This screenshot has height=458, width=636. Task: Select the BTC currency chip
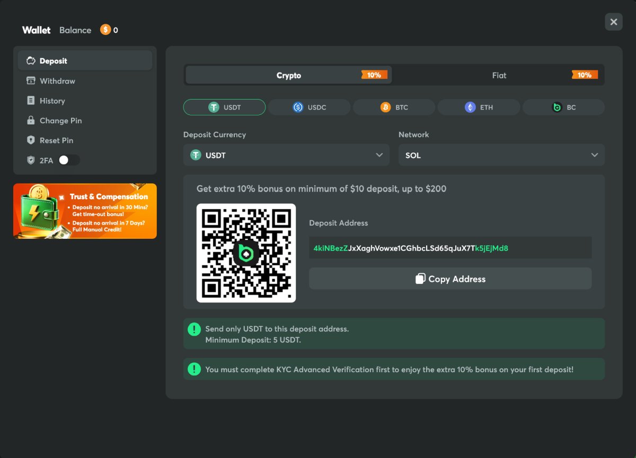pos(394,107)
